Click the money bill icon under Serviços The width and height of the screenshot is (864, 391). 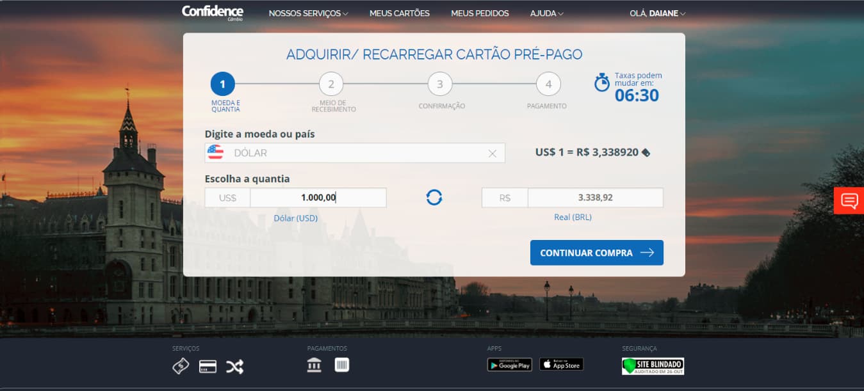[181, 366]
